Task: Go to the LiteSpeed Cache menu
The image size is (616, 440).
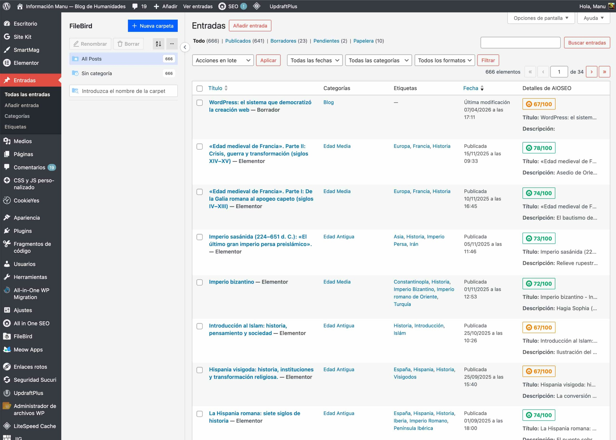Action: pos(35,426)
